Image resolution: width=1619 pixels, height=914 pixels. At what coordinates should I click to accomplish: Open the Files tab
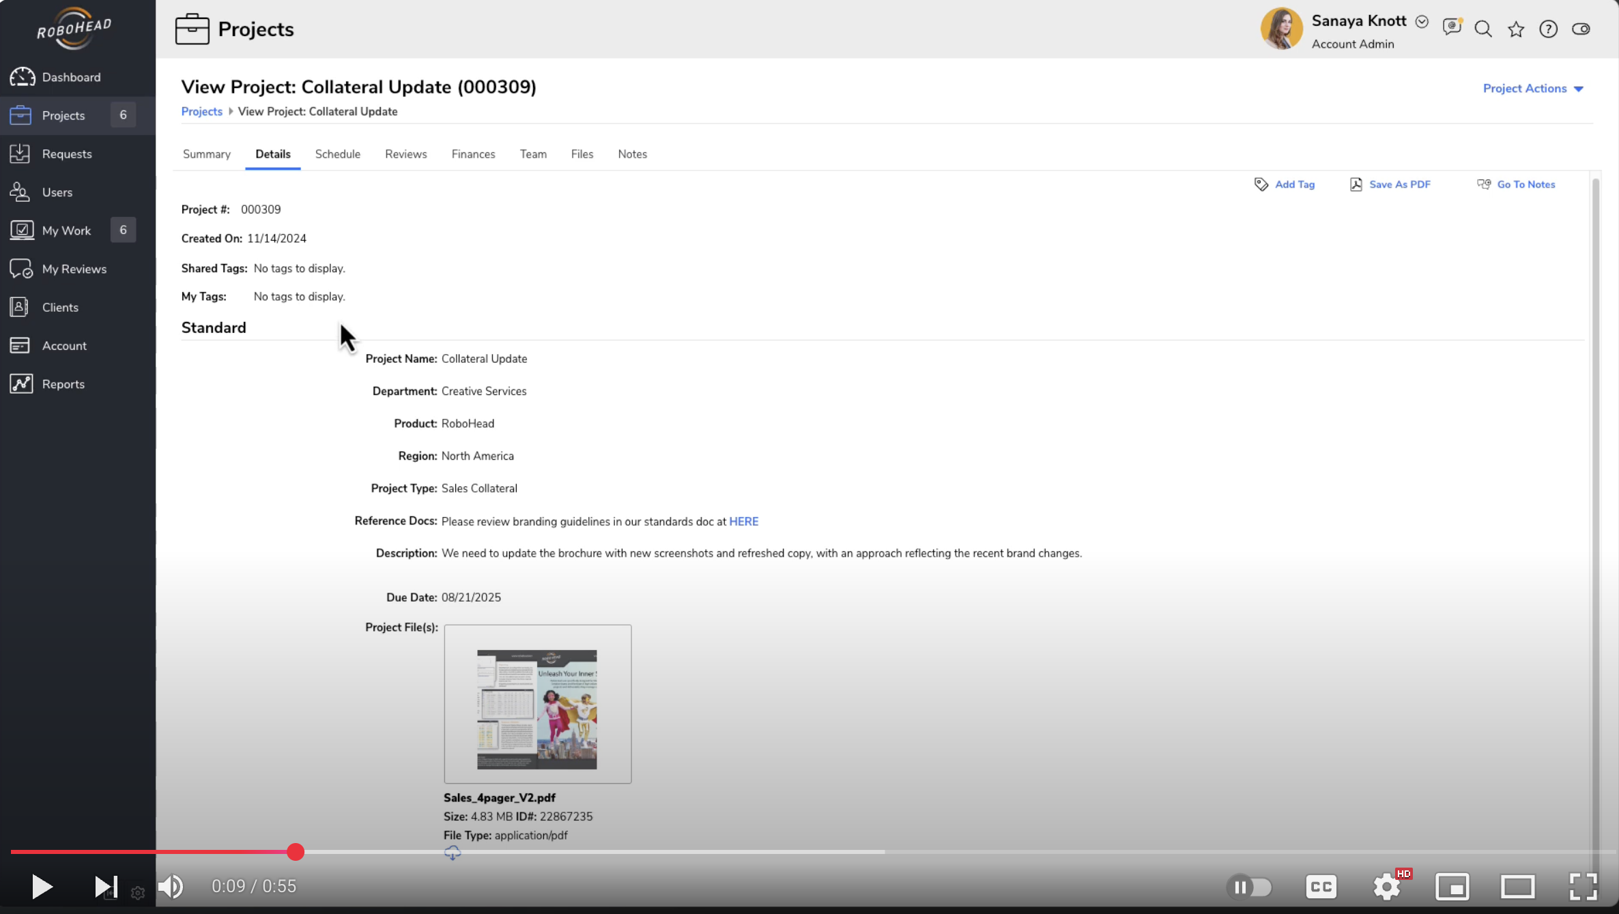coord(582,154)
